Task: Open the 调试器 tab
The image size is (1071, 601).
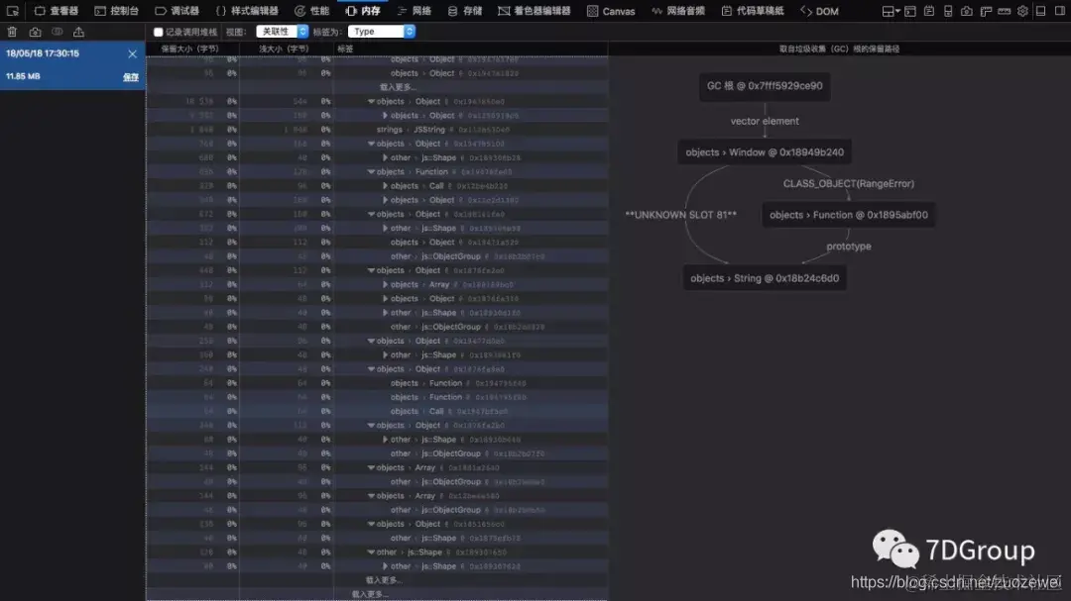Action: 177,11
